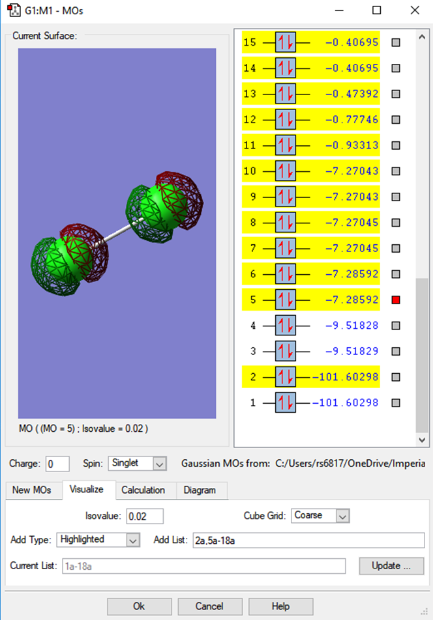The height and width of the screenshot is (620, 433).
Task: Open the Add Type dropdown
Action: click(98, 540)
